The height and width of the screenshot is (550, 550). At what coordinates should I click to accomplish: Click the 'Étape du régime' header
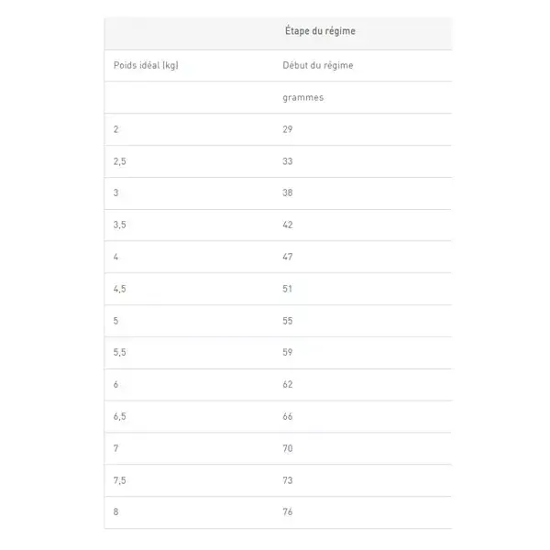click(x=320, y=31)
